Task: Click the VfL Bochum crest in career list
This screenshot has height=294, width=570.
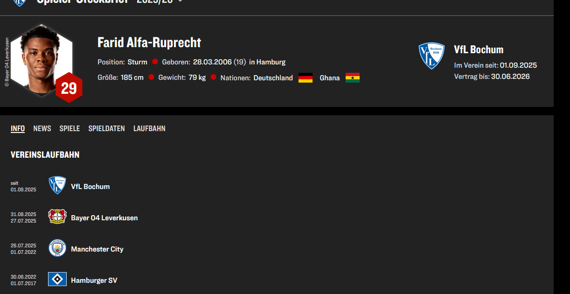Action: point(57,185)
